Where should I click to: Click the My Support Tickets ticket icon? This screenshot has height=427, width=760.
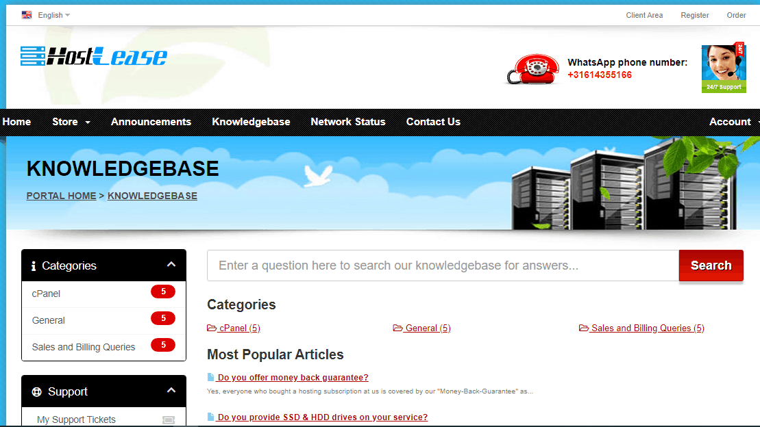[x=168, y=419]
